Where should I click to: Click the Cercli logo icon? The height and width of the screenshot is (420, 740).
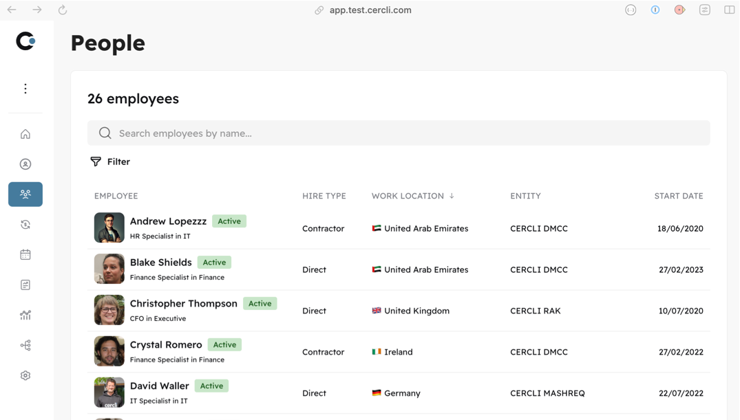25,41
